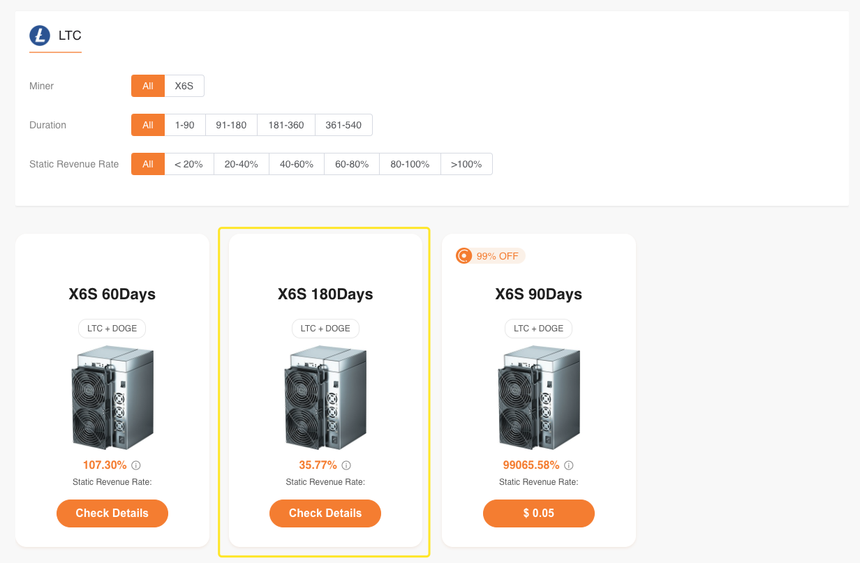This screenshot has width=860, height=563.
Task: Click LTC + DOGE tag on X6S 180Days
Action: (x=325, y=329)
